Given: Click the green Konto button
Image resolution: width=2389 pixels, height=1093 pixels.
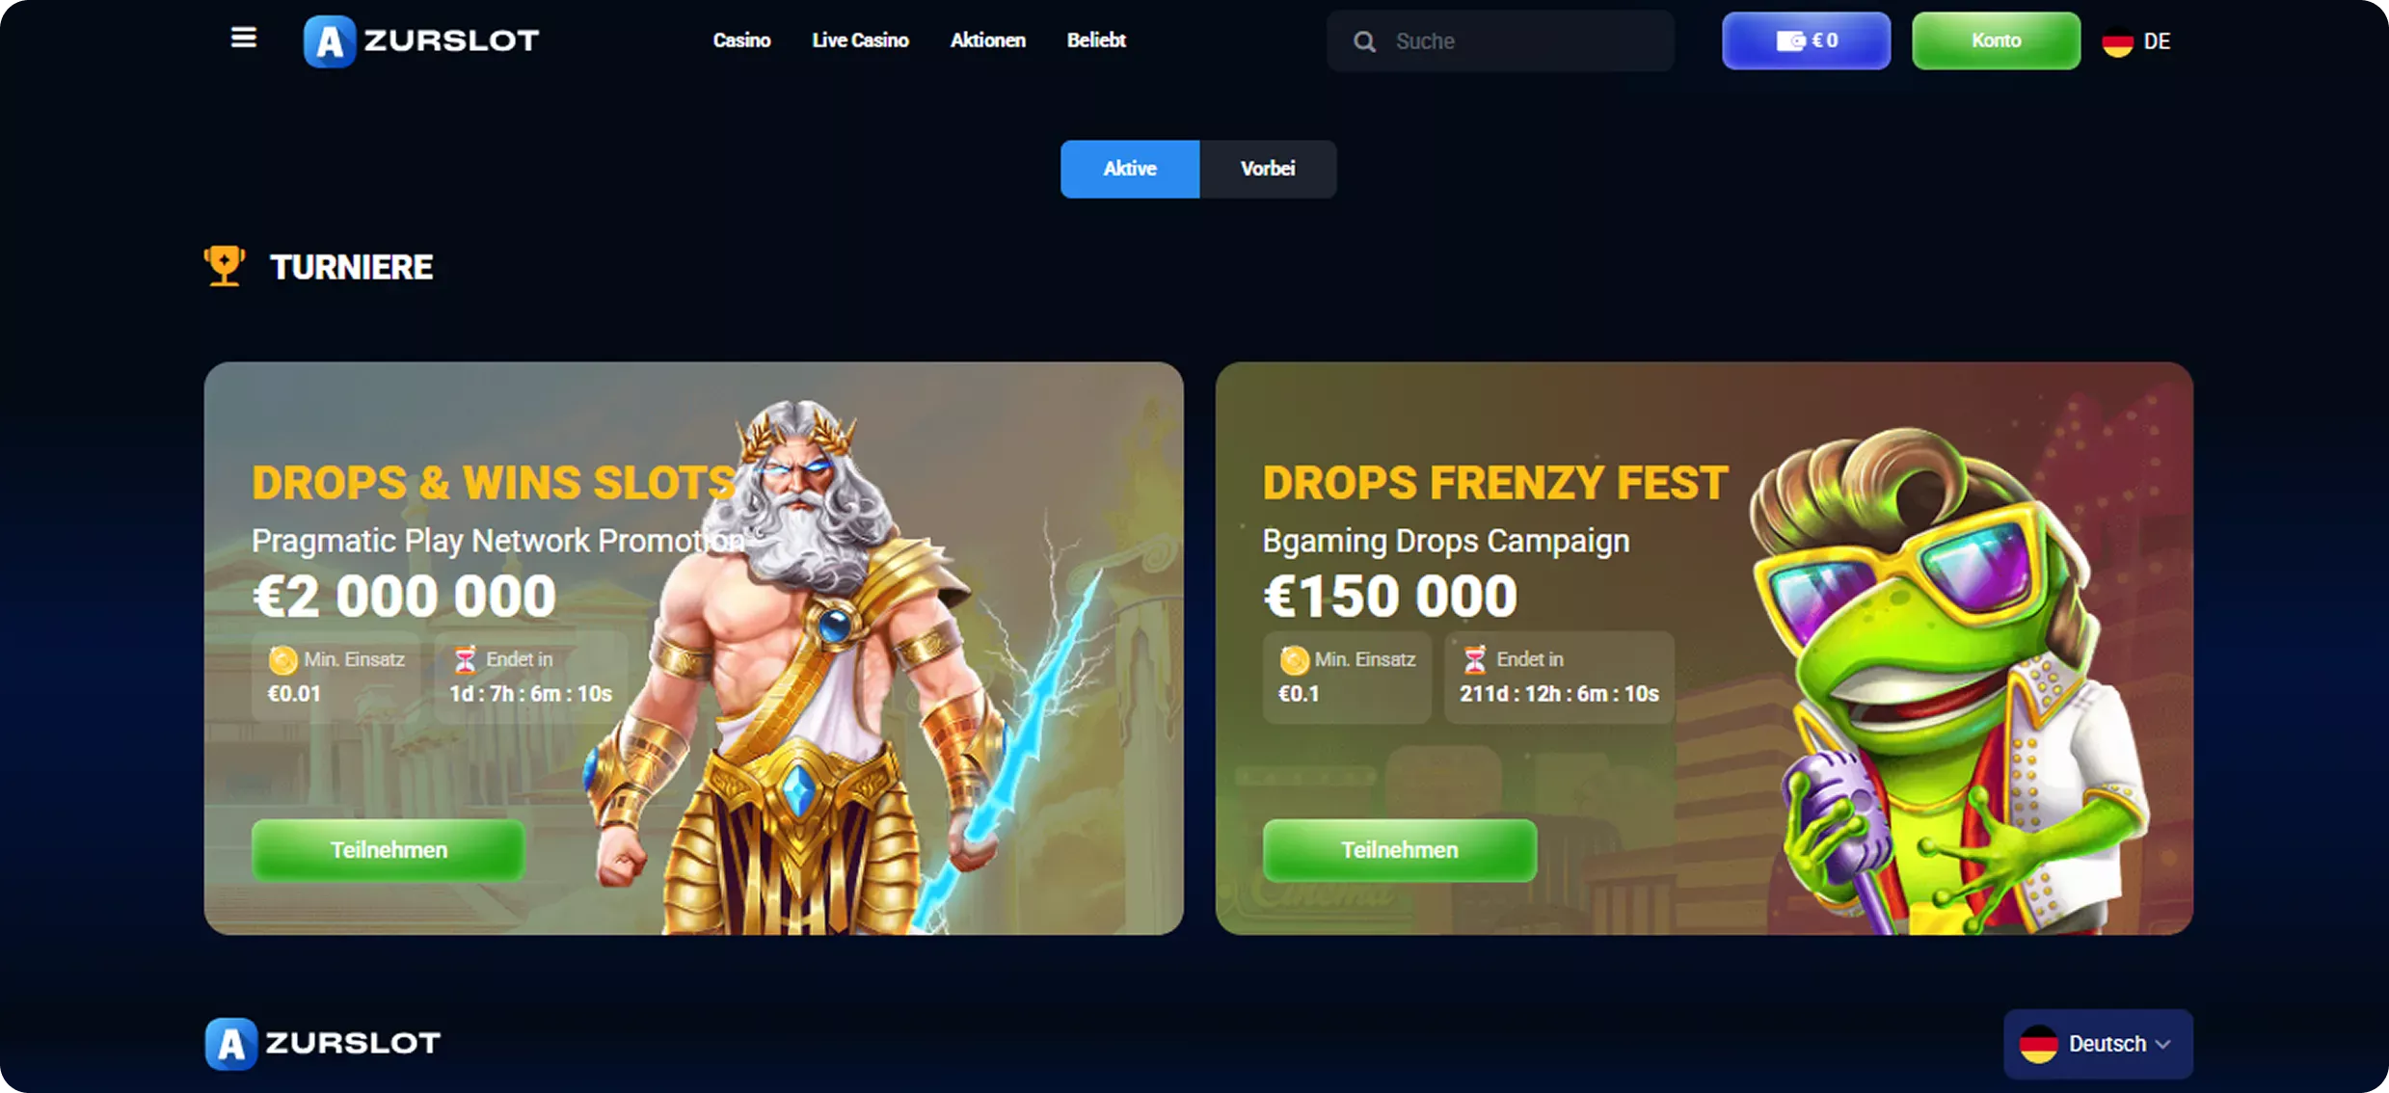Looking at the screenshot, I should click(x=1996, y=40).
